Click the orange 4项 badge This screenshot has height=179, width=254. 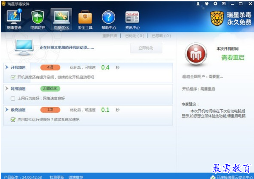[50, 67]
